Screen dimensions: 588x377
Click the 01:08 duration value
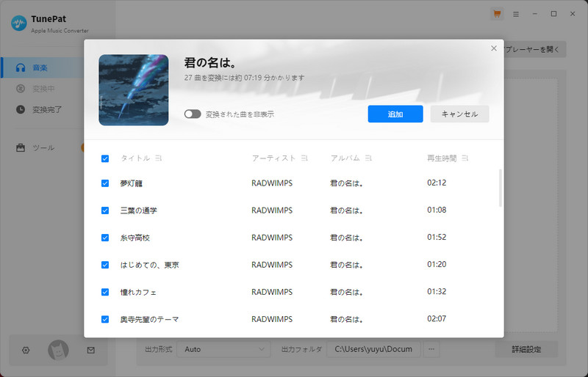[437, 210]
